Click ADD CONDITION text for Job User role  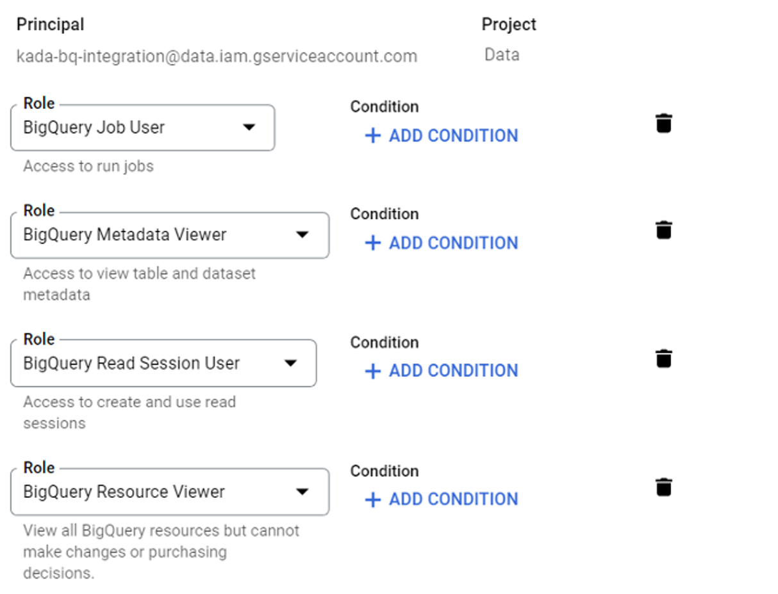pos(453,136)
